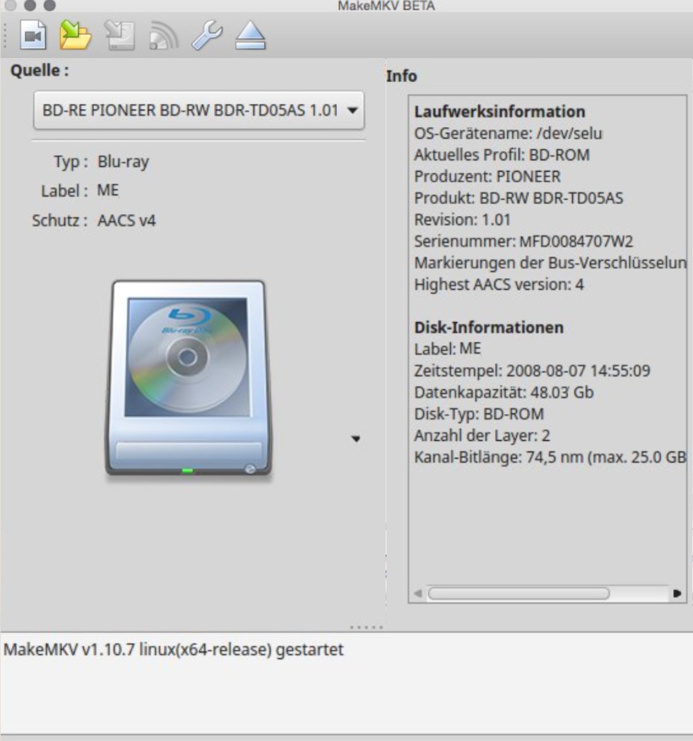Click the 'Laufwerksinformation' heading
Viewport: 693px width, 741px height.
499,112
